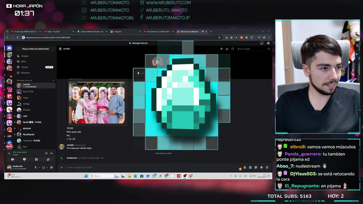
Task: Click the 'Voz conectada' status text
Action: pos(20,152)
